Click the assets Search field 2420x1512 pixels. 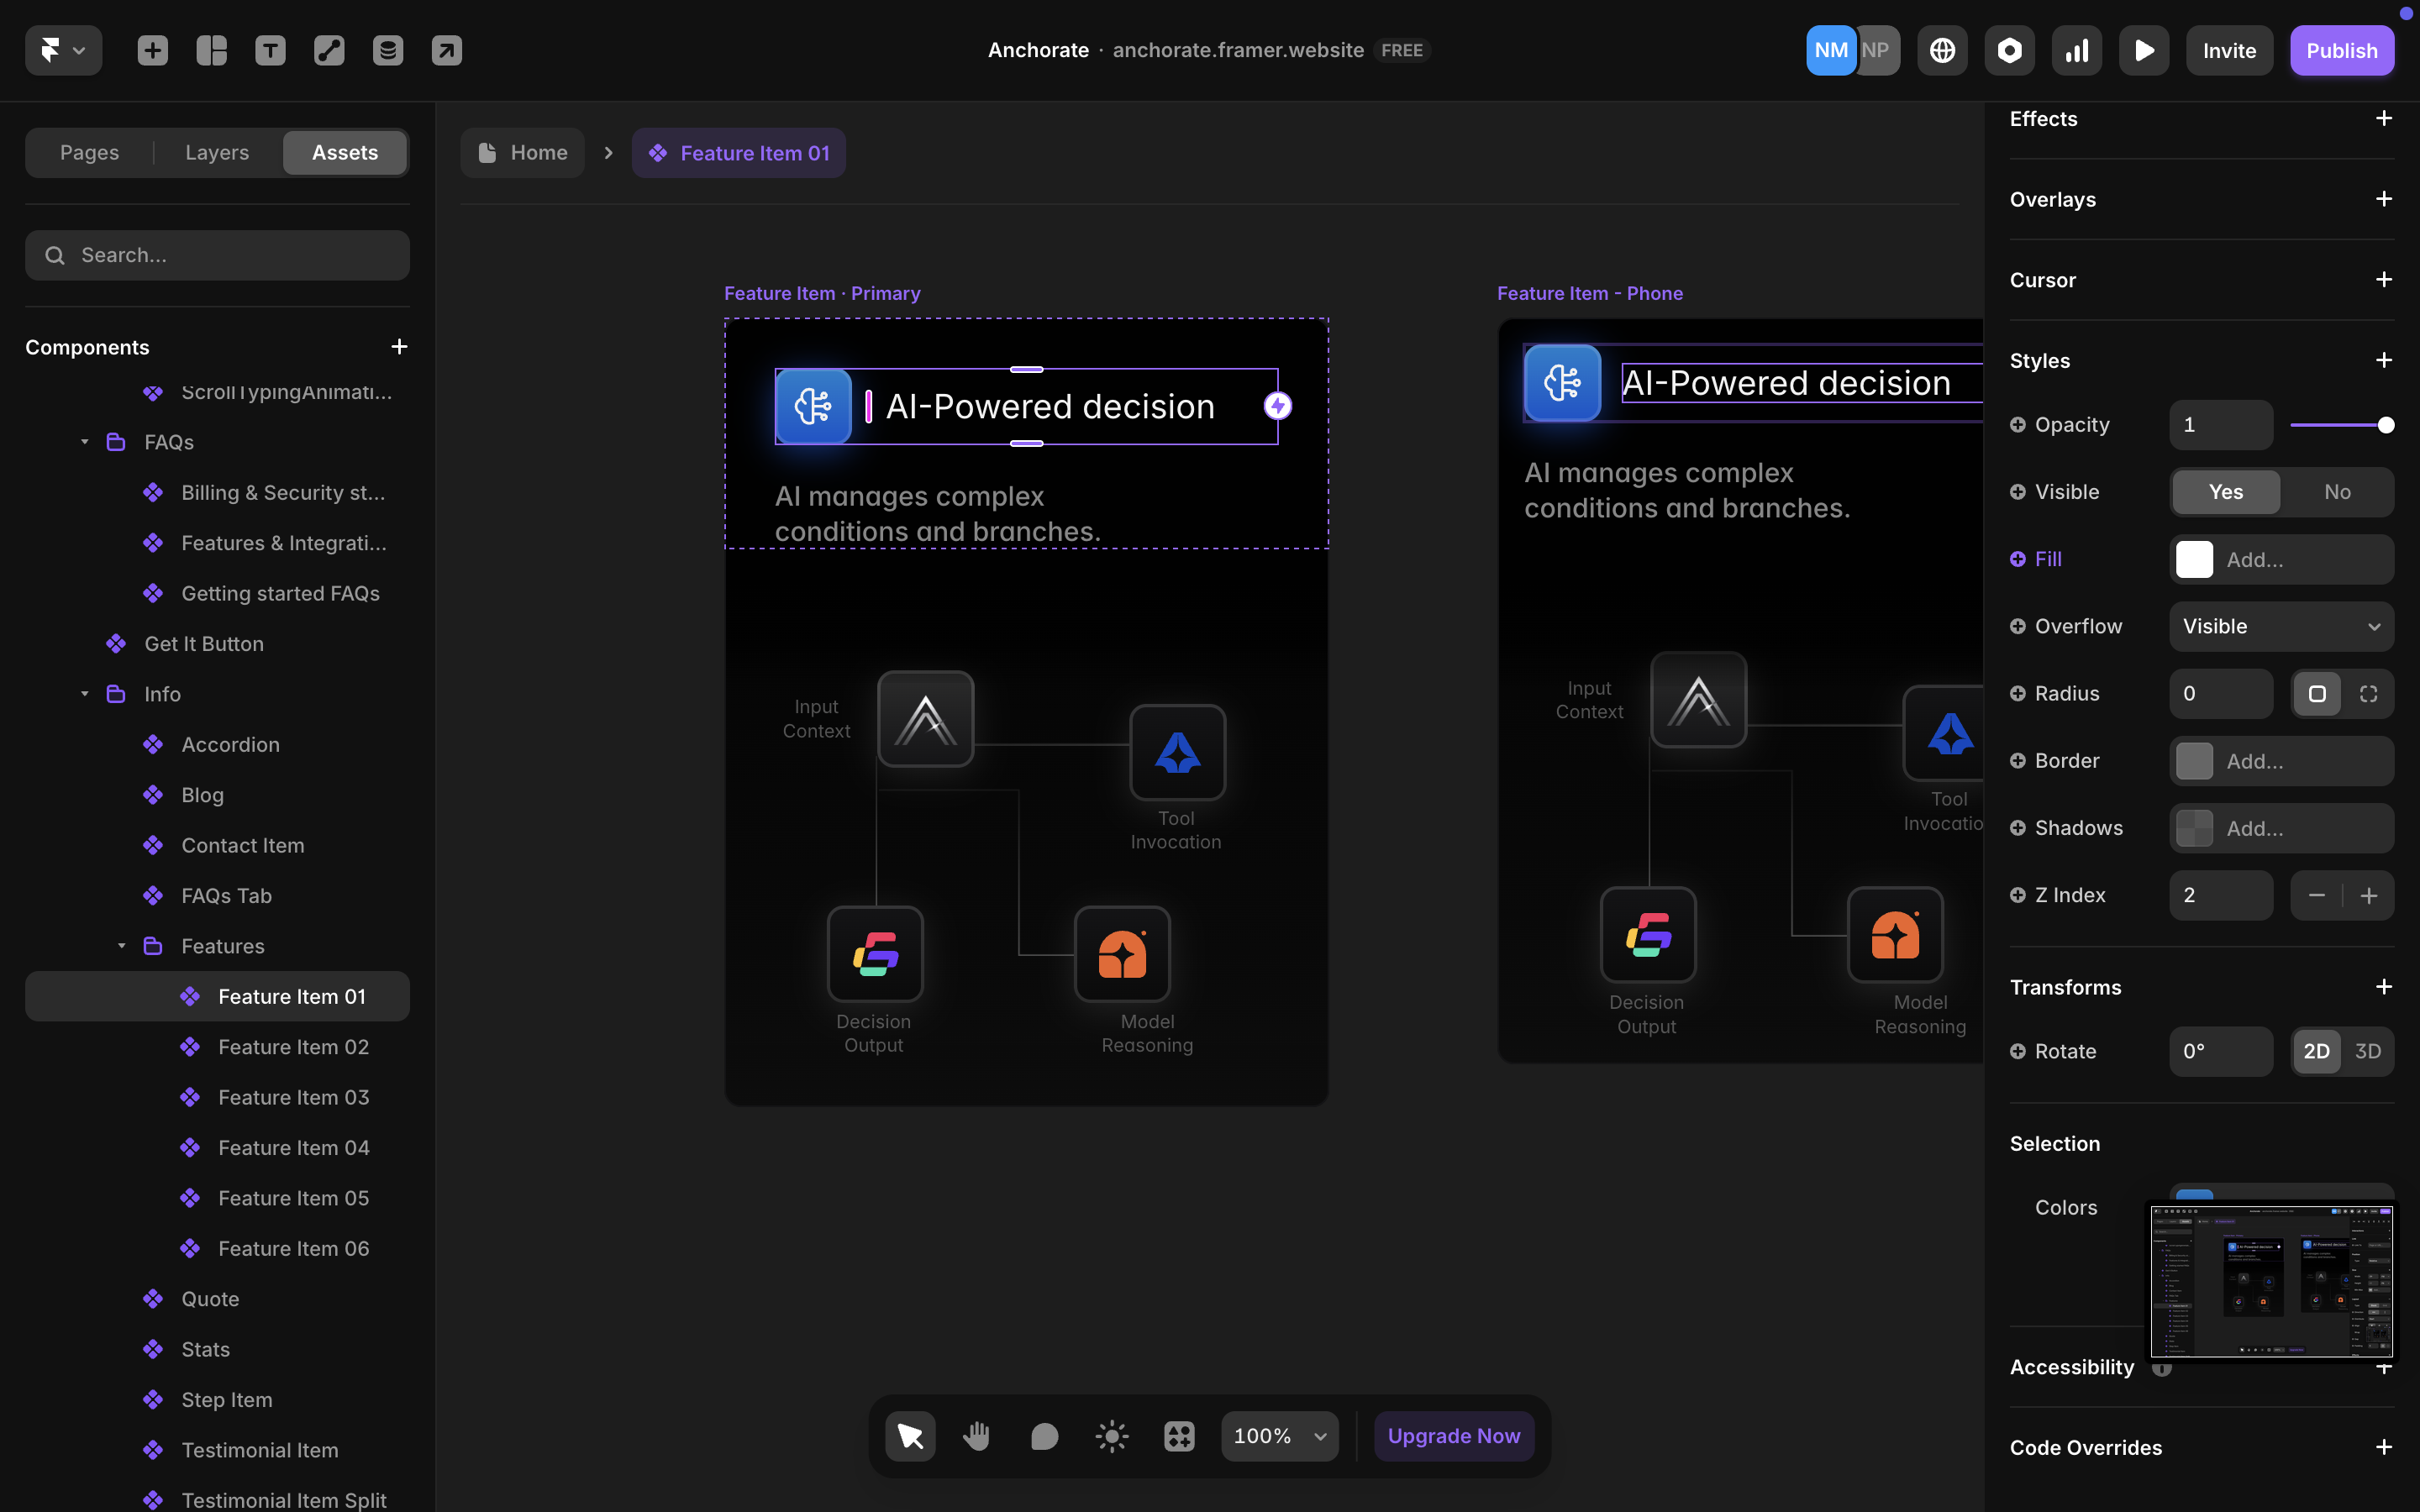(x=217, y=255)
